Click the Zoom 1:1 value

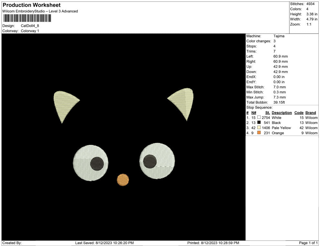[309, 25]
